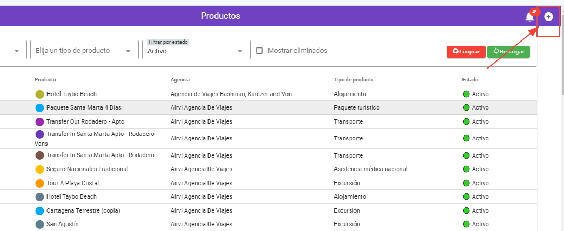
Task: Open the Elija un tipo de producto dropdown
Action: 83,51
